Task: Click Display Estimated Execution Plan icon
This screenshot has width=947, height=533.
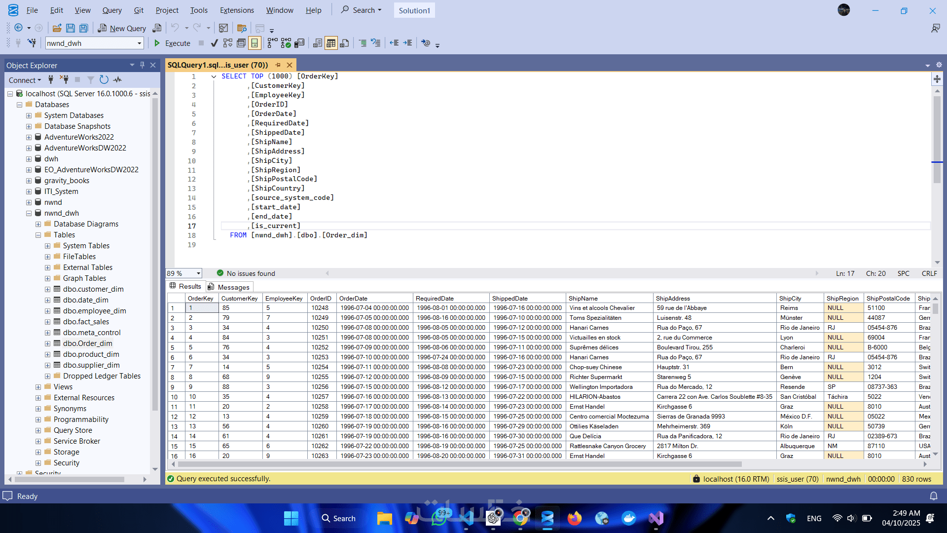Action: pos(227,43)
